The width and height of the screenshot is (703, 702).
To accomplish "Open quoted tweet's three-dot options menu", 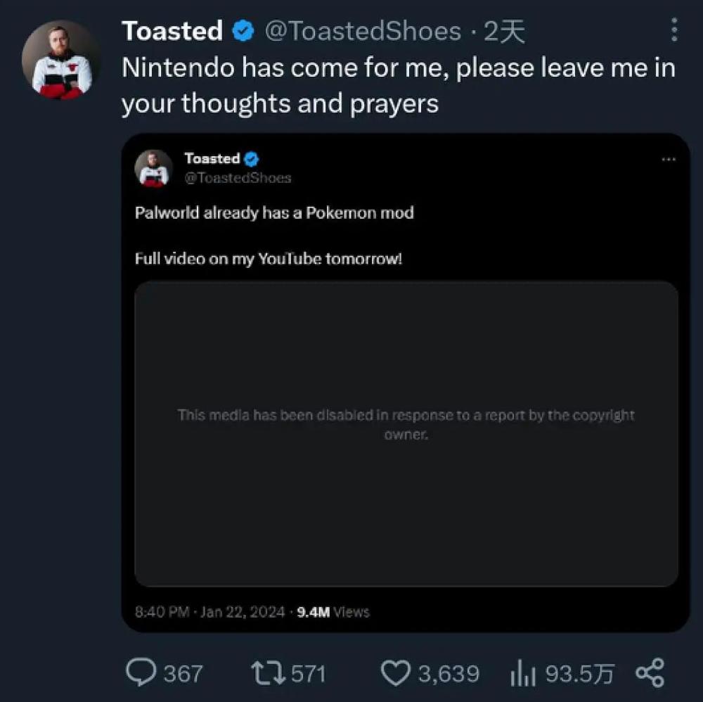I will 669,160.
